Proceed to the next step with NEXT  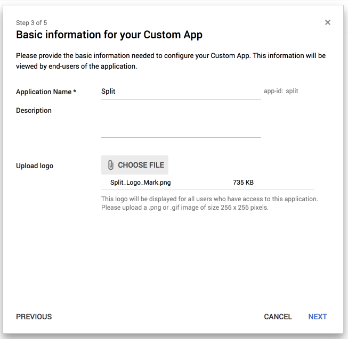coord(317,317)
